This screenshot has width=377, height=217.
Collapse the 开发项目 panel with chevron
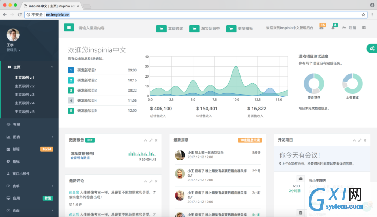(354, 140)
